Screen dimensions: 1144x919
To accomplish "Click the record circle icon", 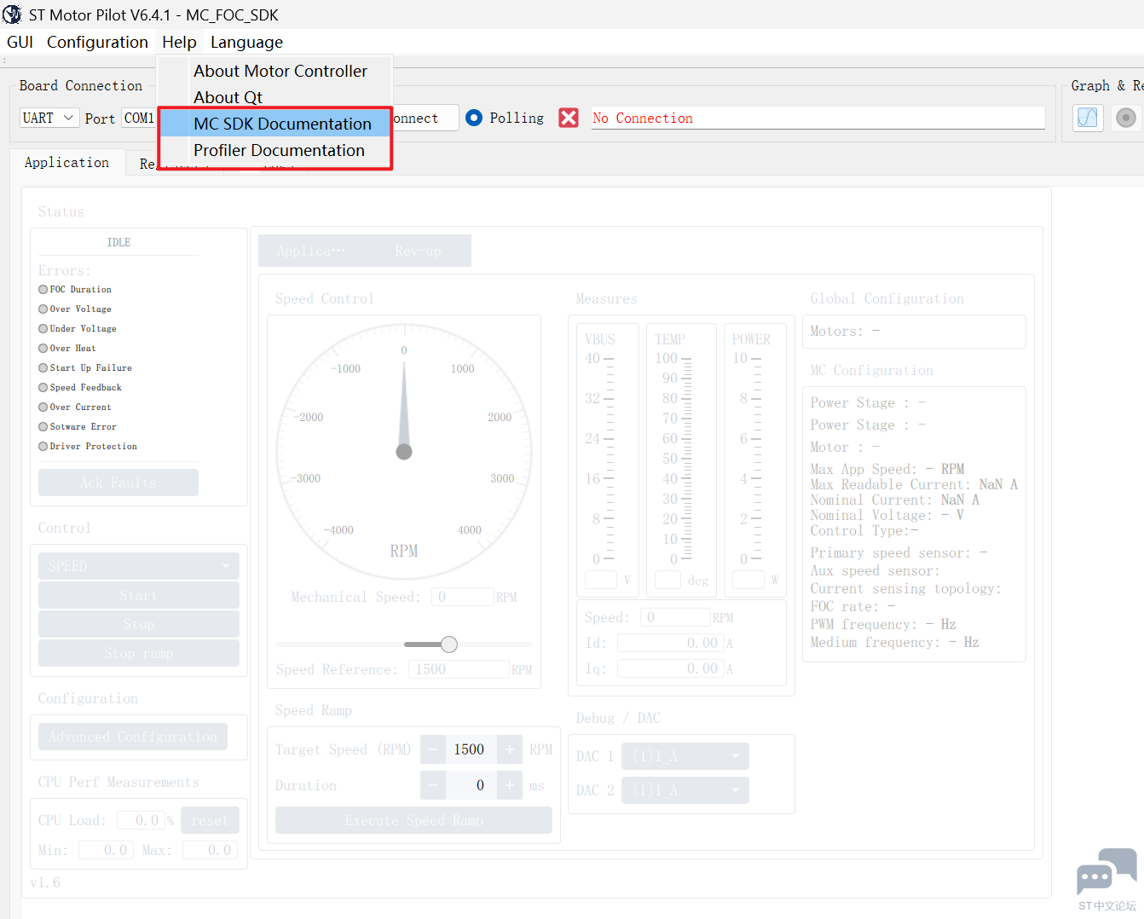I will 1126,118.
